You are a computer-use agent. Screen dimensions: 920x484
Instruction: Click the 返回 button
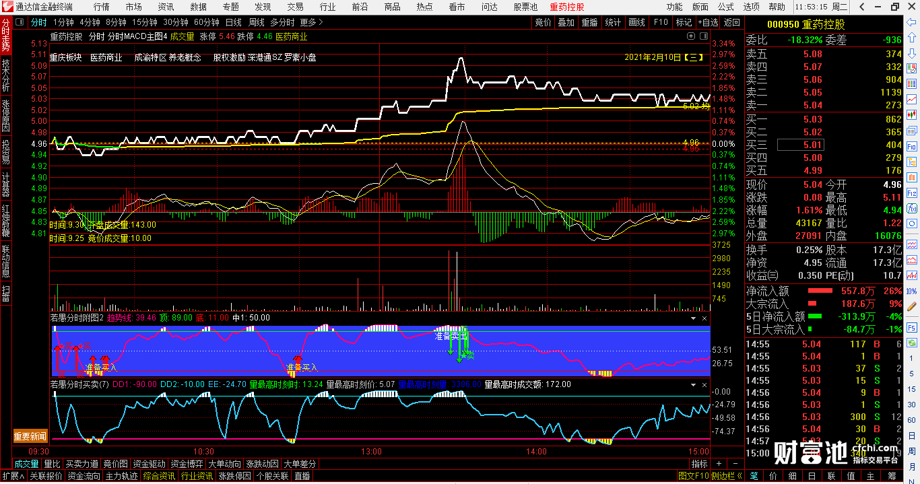(731, 22)
